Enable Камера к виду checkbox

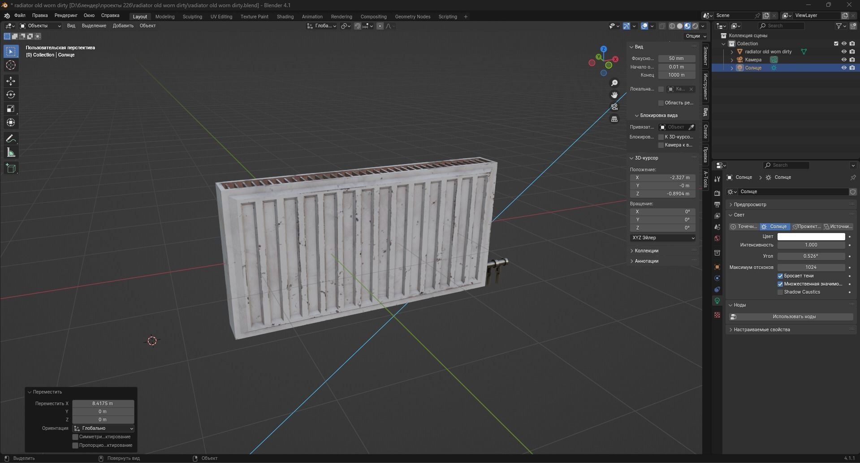661,145
